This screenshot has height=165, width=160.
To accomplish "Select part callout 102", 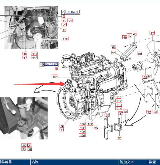I will click(x=82, y=124).
